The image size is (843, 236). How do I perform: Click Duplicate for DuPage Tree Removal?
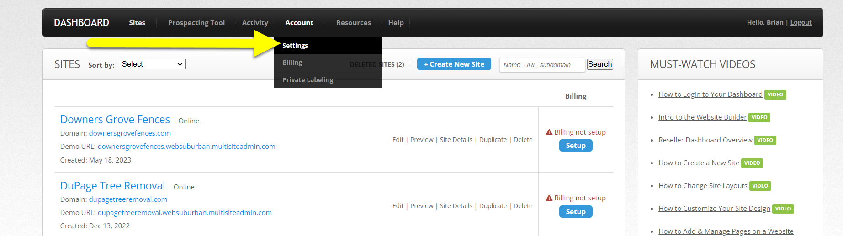tap(493, 206)
